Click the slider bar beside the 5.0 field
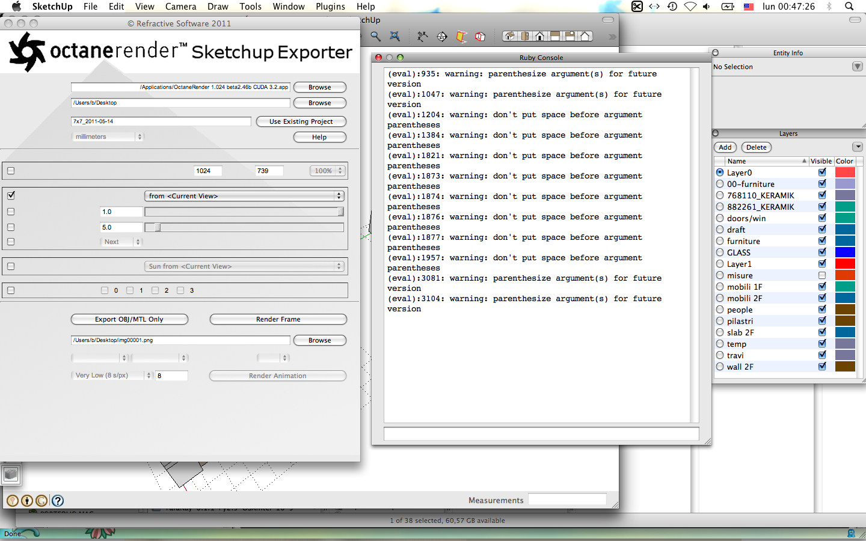Viewport: 866px width, 541px height. coord(244,227)
